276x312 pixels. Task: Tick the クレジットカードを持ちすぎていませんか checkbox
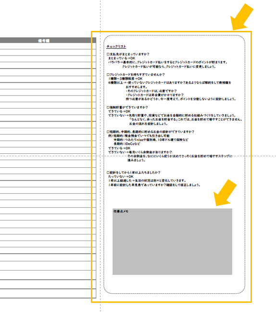pos(108,74)
